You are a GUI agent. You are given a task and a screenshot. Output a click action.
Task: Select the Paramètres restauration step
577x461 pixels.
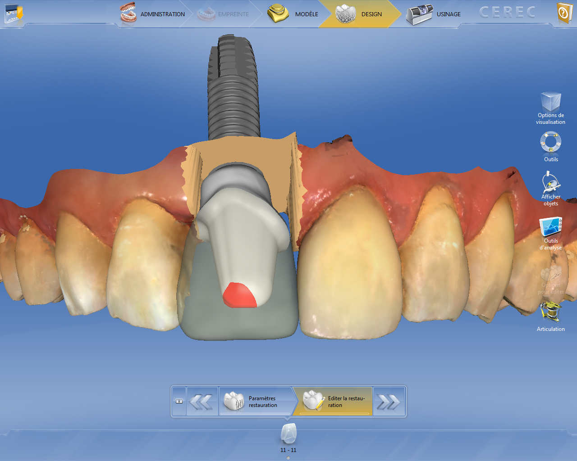click(255, 402)
